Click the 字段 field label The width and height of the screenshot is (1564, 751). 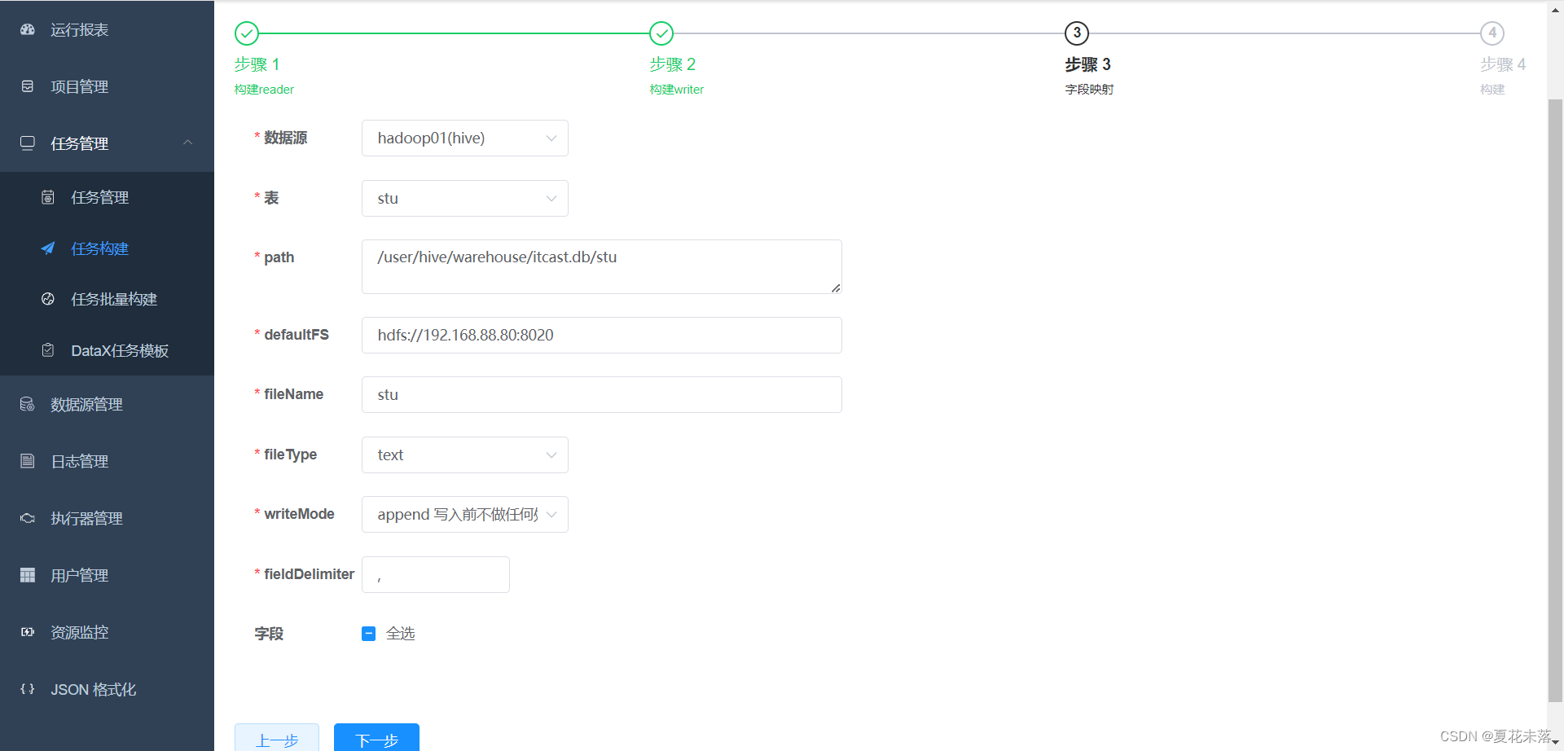coord(269,634)
